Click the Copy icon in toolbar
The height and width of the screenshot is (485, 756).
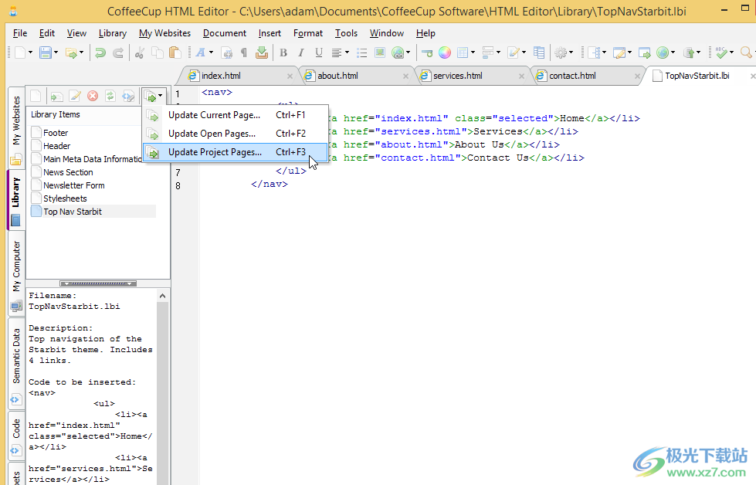pos(158,53)
